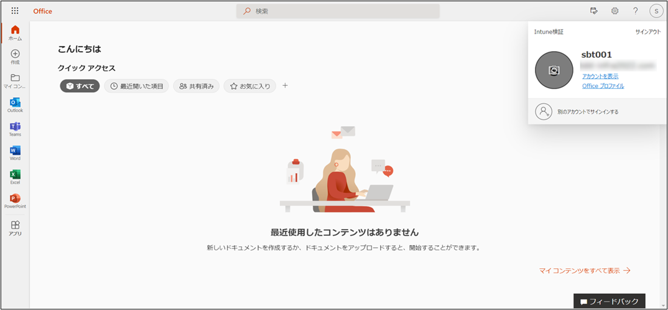Show 共有済み shared items filter
668x310 pixels.
(196, 87)
